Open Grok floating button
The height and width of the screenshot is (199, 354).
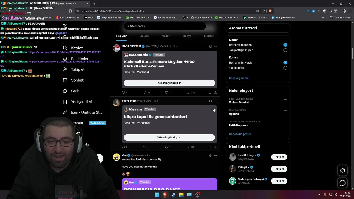342,171
